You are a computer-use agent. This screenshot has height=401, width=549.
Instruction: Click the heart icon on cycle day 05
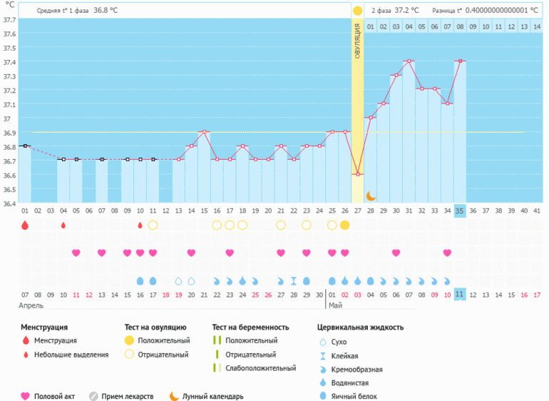click(76, 253)
